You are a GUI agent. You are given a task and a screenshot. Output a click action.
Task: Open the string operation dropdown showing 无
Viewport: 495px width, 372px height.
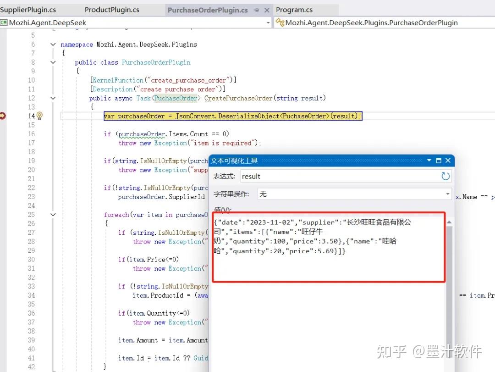click(354, 194)
